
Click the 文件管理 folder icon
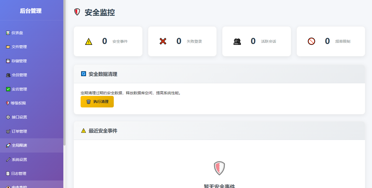(8, 47)
